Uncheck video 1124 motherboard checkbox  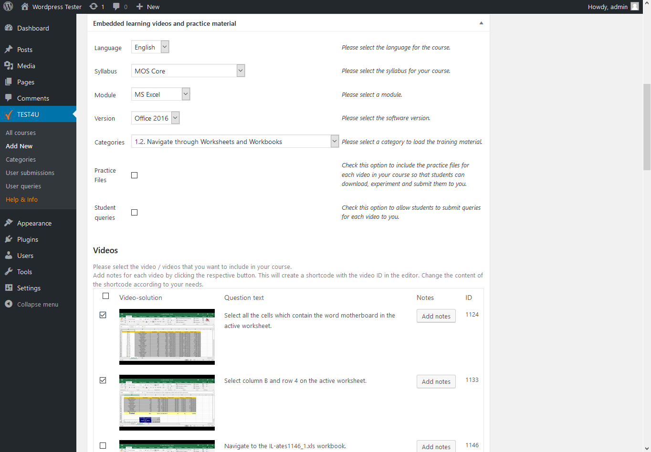(x=103, y=315)
